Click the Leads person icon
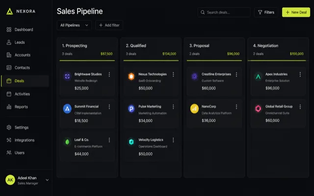The image size is (314, 196). [9, 43]
